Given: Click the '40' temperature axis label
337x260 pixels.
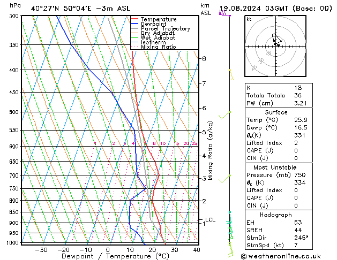Looking at the screenshot, I should coord(197,250).
